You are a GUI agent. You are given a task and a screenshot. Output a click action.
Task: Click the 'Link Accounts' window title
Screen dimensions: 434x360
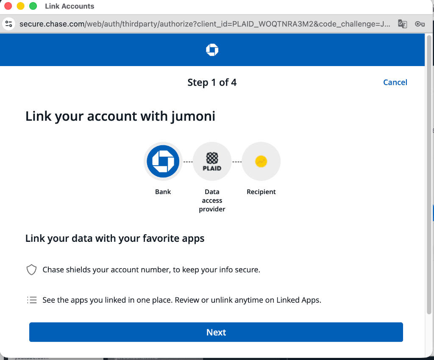(70, 6)
